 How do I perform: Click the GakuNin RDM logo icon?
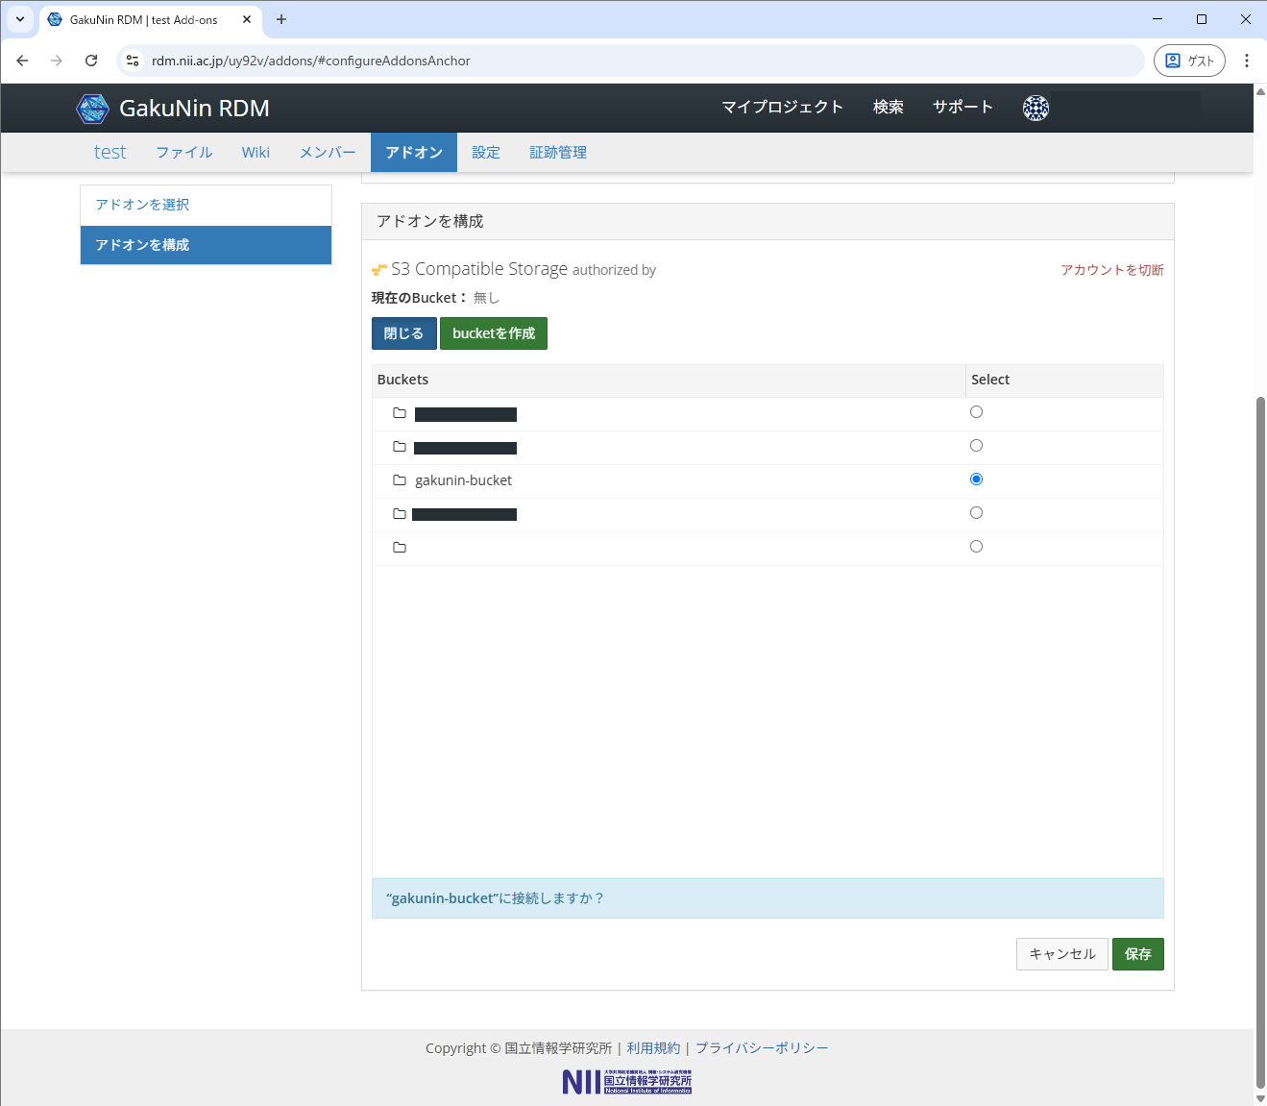coord(92,109)
